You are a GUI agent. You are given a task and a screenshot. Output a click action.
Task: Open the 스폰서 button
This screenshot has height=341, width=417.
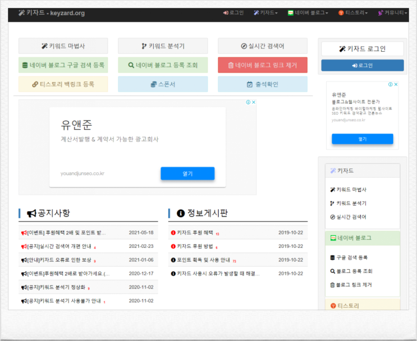(163, 84)
